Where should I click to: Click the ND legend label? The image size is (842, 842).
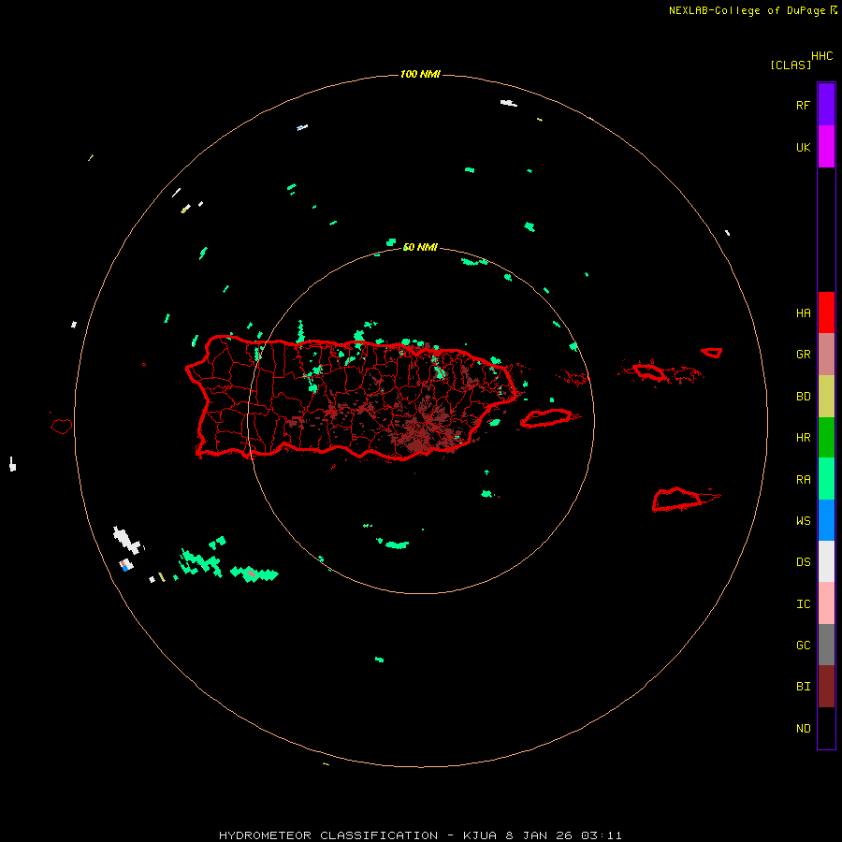point(803,729)
